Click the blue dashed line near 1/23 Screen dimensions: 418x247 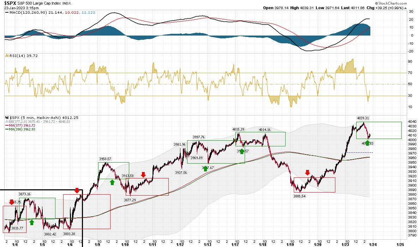(x=359, y=152)
